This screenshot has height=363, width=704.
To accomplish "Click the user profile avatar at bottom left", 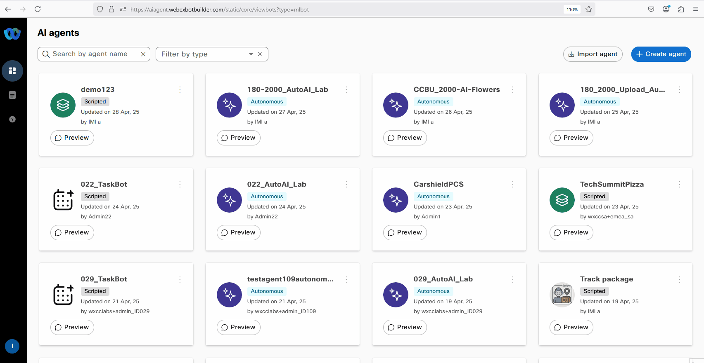I will tap(12, 346).
